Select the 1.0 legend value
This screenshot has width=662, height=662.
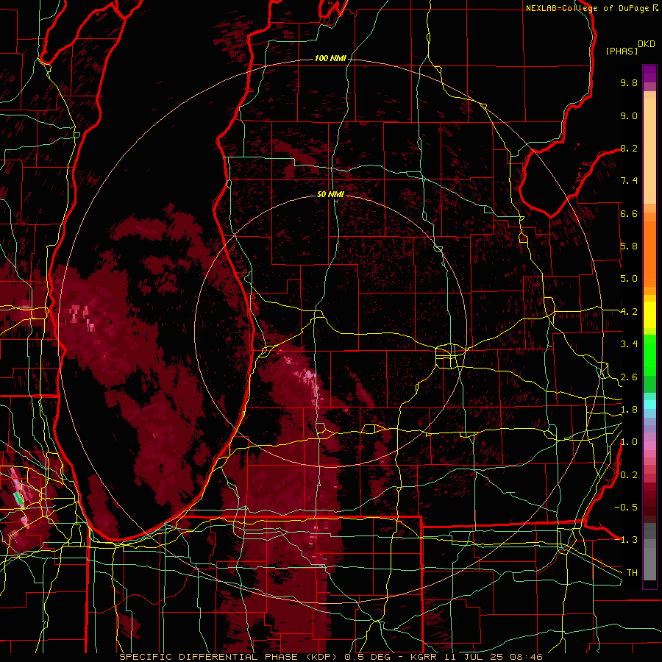[629, 442]
